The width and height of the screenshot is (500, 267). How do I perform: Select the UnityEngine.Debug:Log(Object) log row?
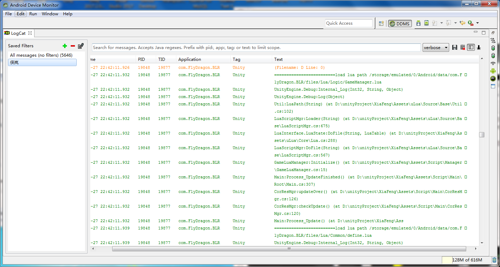pyautogui.click(x=284, y=97)
